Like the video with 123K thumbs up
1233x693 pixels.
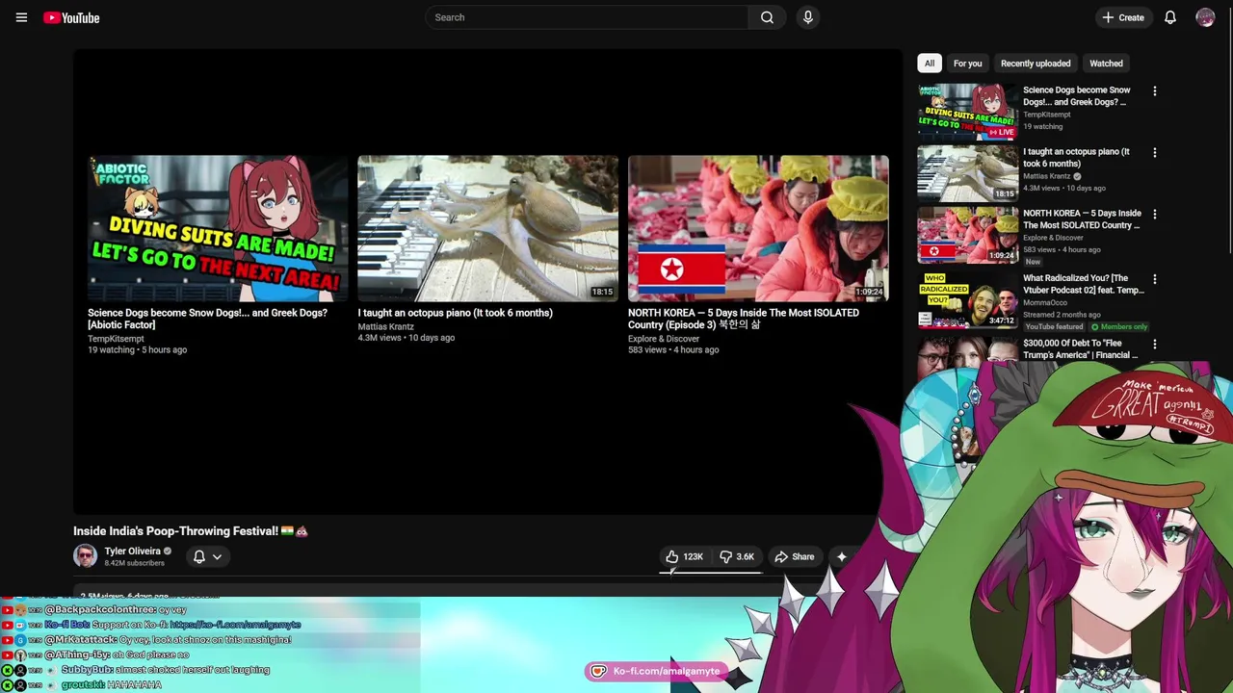[x=685, y=556]
